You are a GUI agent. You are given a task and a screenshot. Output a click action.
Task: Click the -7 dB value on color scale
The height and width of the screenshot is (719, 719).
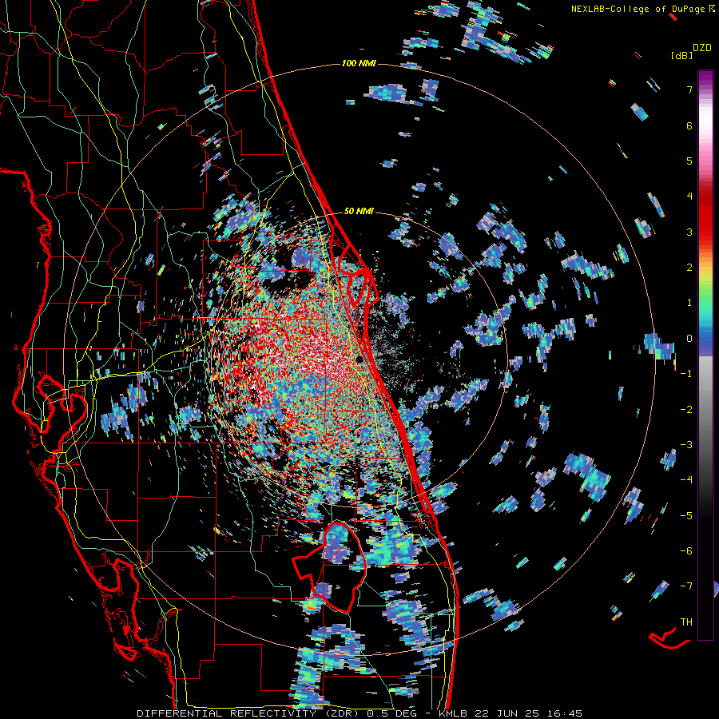point(686,586)
